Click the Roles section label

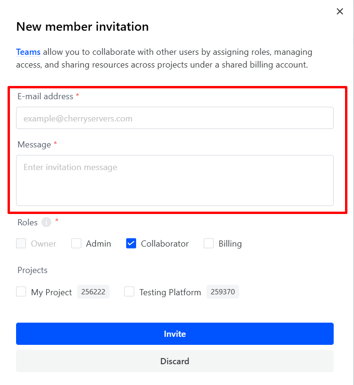[x=27, y=222]
